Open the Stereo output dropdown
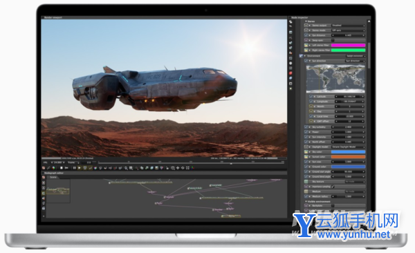This screenshot has height=253, width=415. (x=349, y=26)
